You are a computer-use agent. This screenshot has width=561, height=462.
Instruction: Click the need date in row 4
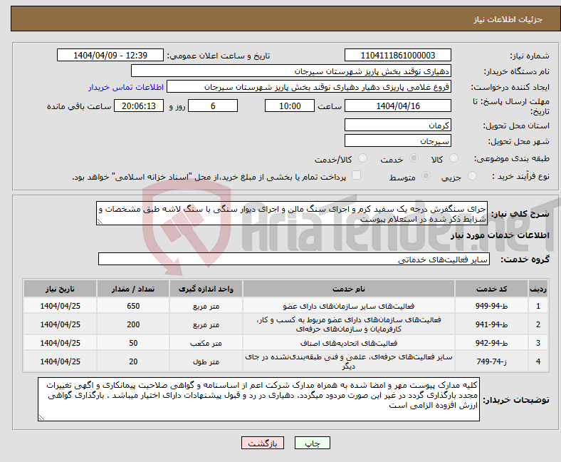[60, 361]
